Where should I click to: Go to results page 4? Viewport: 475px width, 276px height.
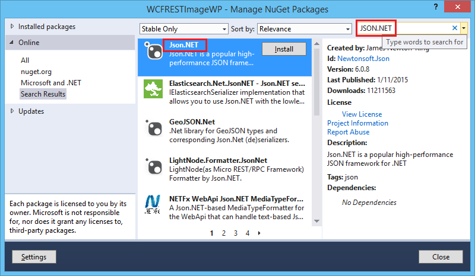[248, 233]
